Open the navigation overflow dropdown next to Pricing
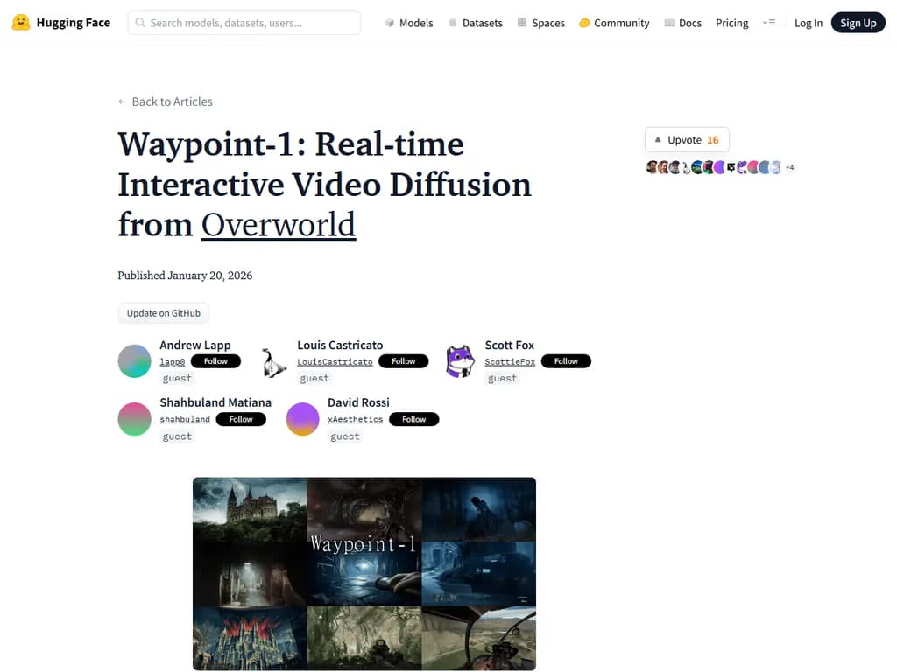The image size is (897, 672). coord(769,22)
